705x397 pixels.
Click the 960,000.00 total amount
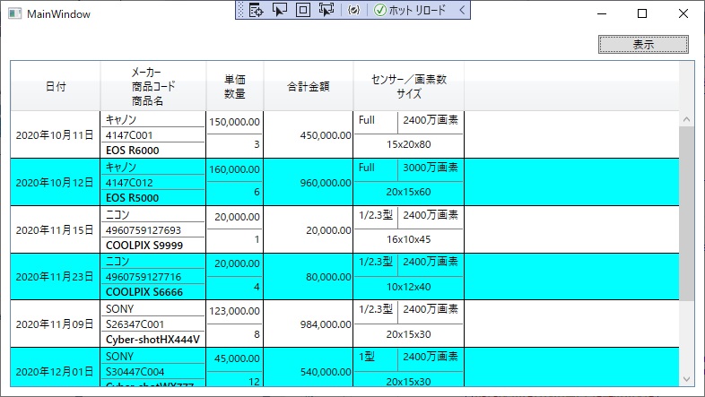point(326,183)
